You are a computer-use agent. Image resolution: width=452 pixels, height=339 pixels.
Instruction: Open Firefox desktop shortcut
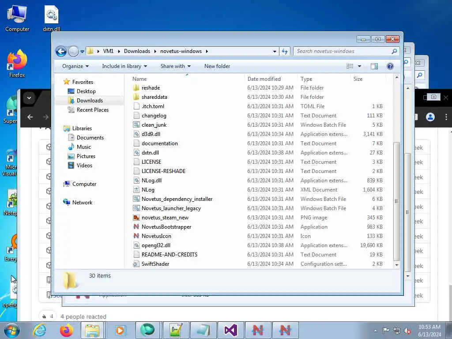17,64
